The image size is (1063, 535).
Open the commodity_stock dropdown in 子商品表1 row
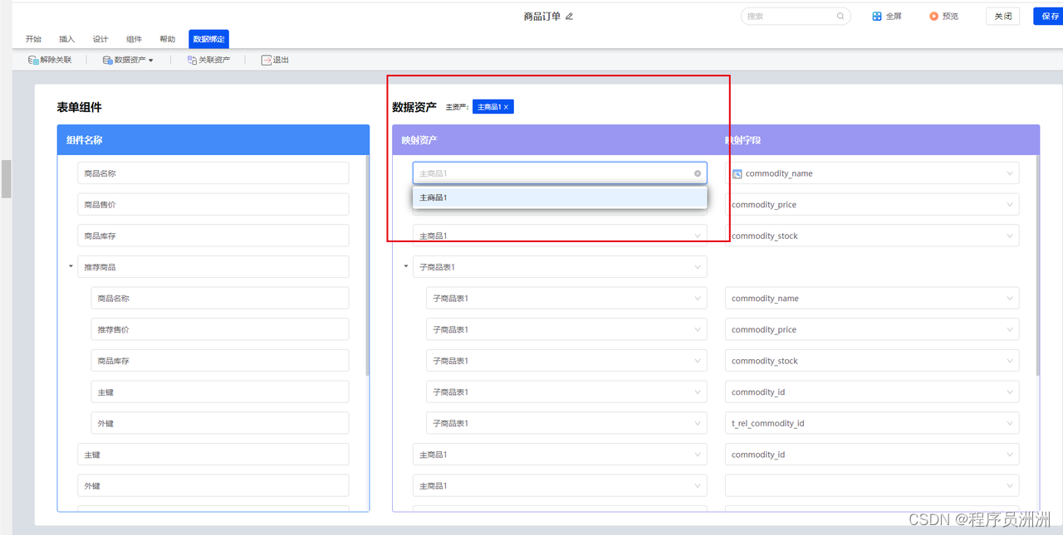(x=872, y=361)
